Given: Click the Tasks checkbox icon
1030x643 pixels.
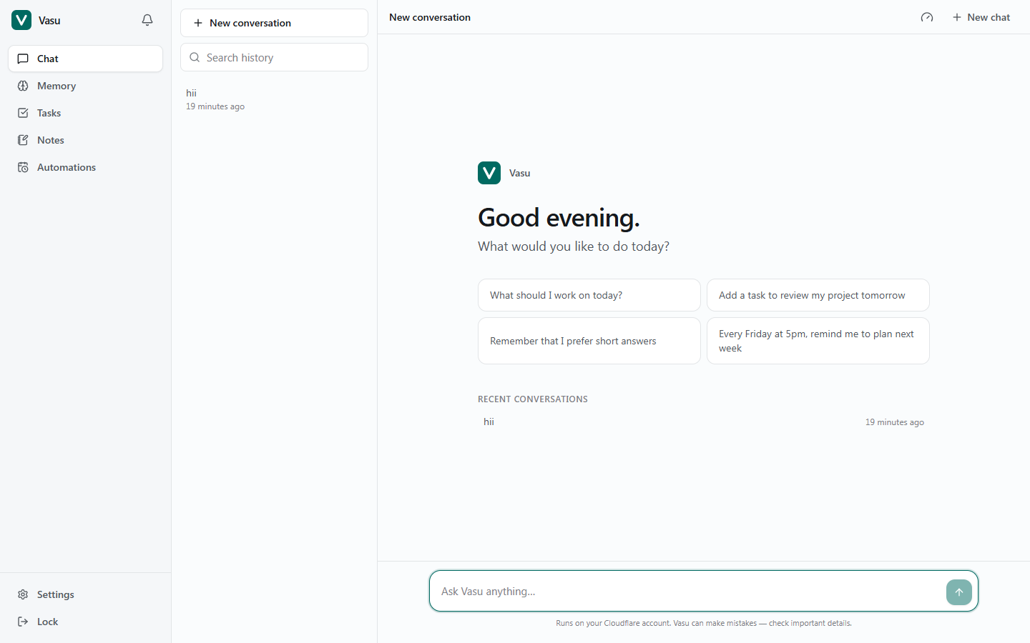Looking at the screenshot, I should (23, 113).
